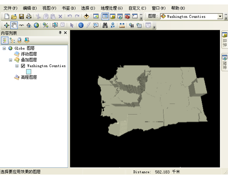Undo the last action

[x=70, y=16]
